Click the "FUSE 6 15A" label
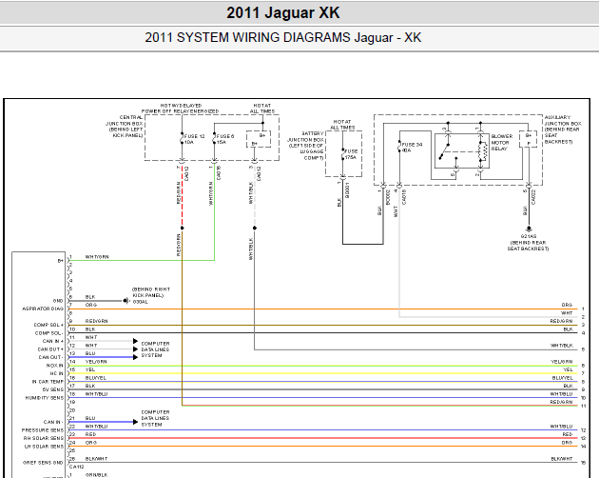599x478 pixels. click(x=225, y=139)
